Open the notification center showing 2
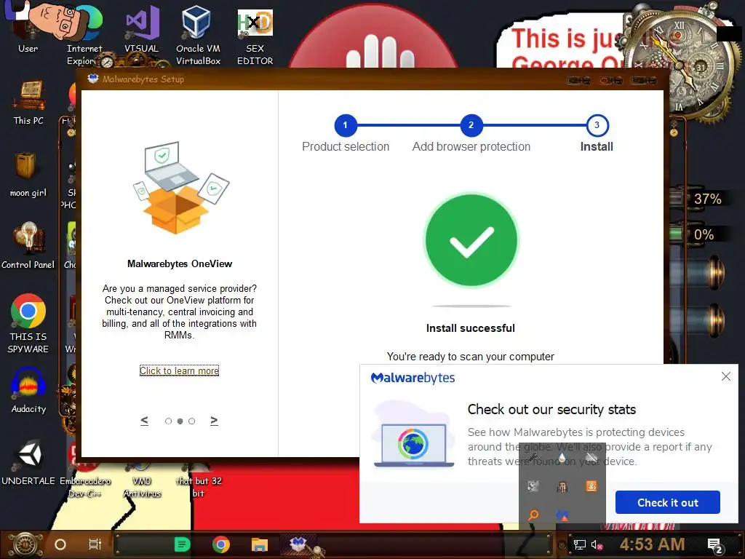The width and height of the screenshot is (745, 559). 716,546
